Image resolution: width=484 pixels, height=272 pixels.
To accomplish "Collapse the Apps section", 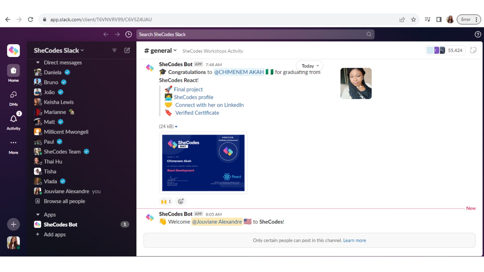I will coord(38,215).
